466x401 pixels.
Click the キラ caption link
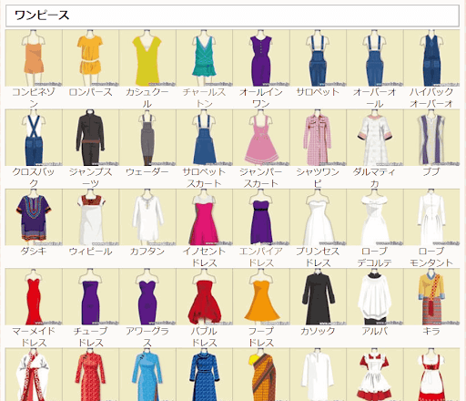coord(431,331)
